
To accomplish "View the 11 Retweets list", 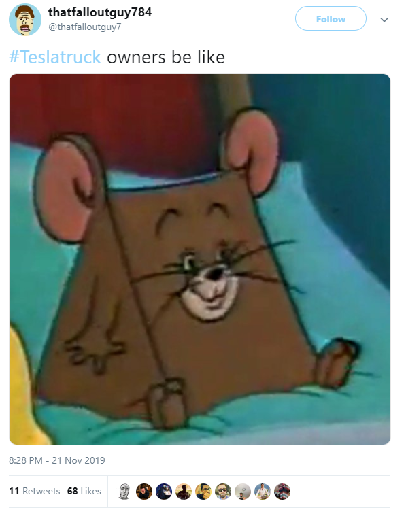I will 35,491.
